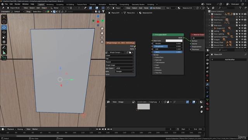
Task: Open Flat projection dropdown in texture node
Action: click(120, 59)
